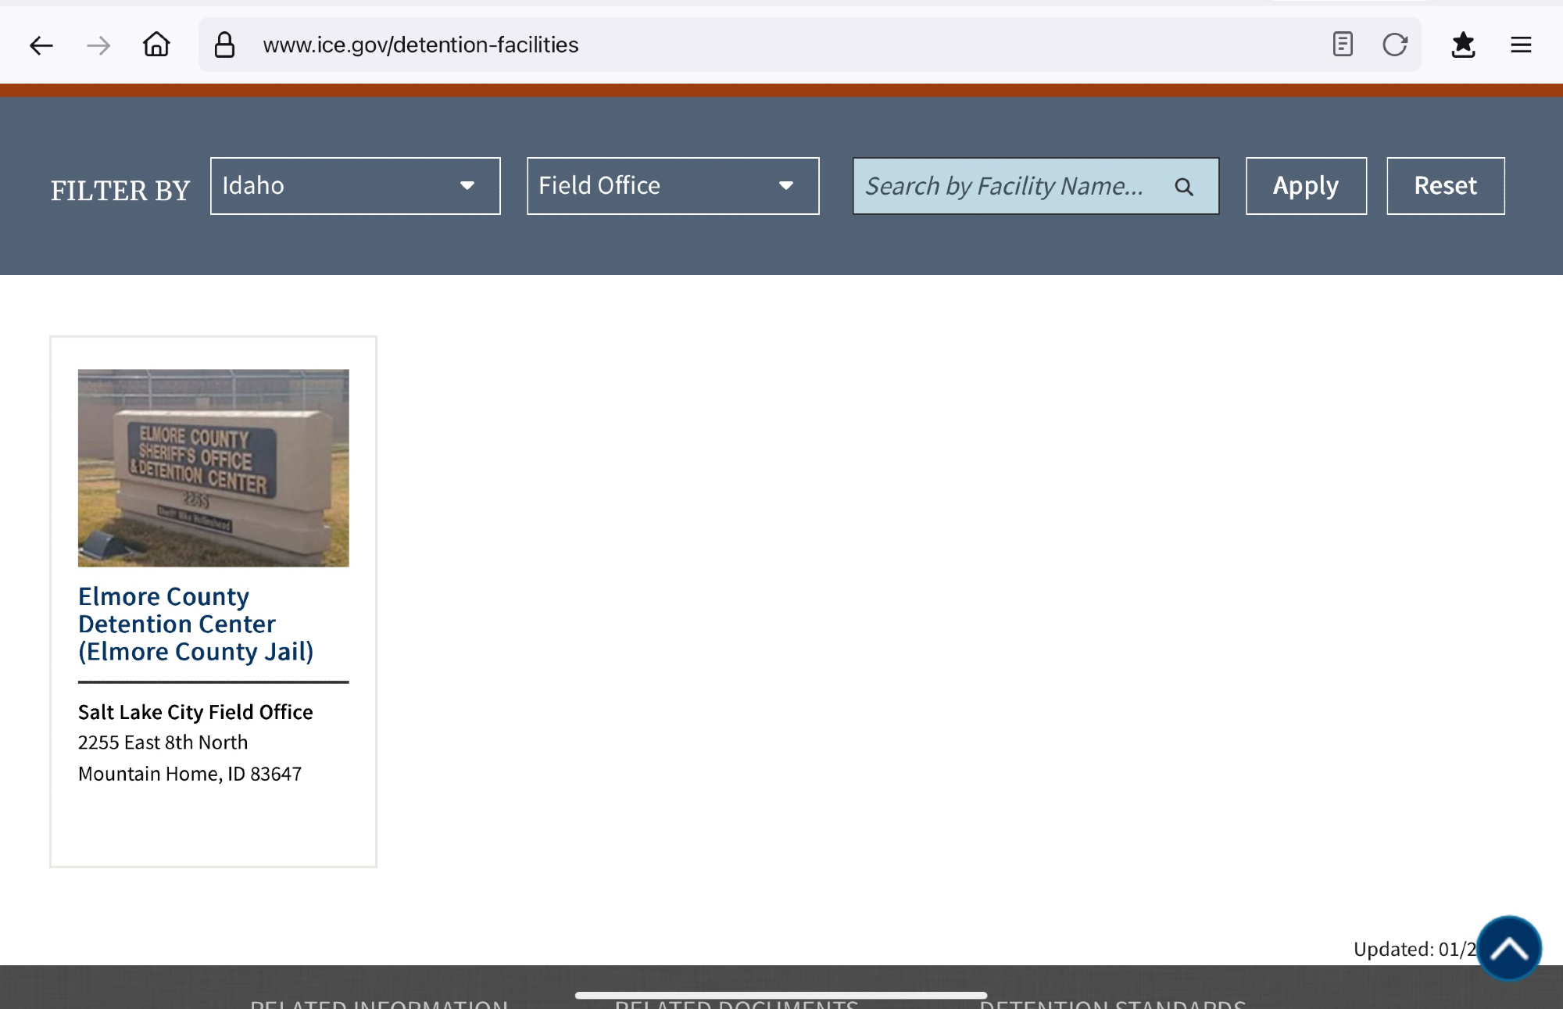Screen dimensions: 1563x1009
Task: Open the browser hamburger menu
Action: tap(1521, 45)
